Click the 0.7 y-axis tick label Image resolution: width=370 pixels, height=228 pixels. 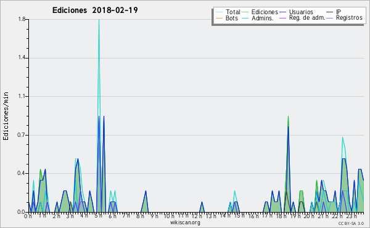coord(22,135)
